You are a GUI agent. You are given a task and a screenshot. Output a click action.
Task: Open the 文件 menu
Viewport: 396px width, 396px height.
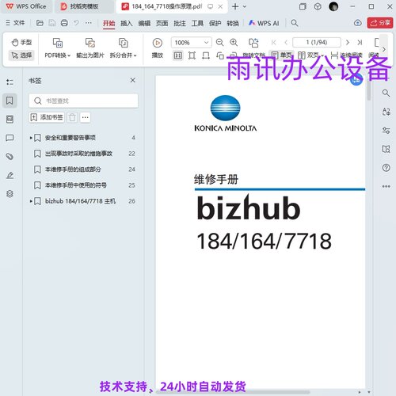(15, 23)
